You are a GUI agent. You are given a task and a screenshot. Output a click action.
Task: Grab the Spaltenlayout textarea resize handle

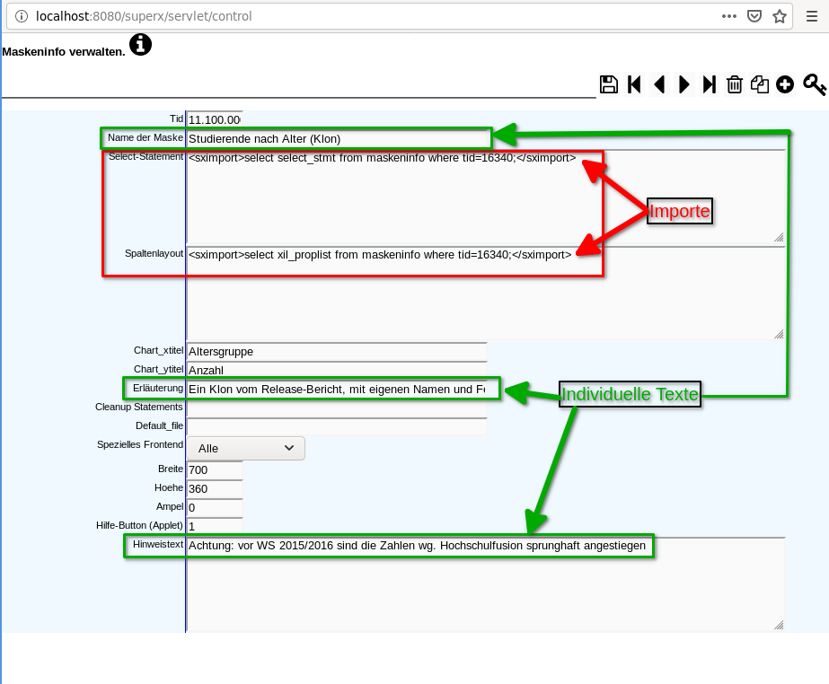point(780,334)
